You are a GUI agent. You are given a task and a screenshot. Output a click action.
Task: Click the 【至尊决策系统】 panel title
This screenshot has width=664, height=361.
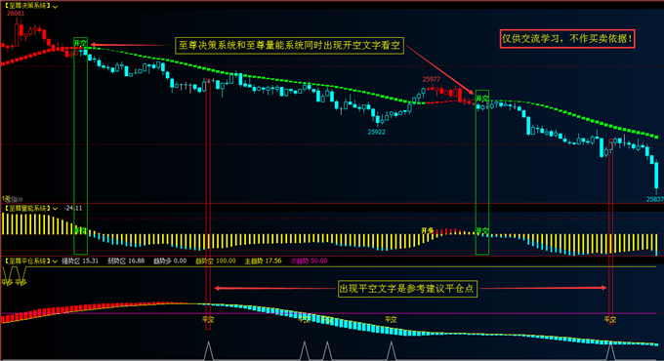tap(27, 6)
